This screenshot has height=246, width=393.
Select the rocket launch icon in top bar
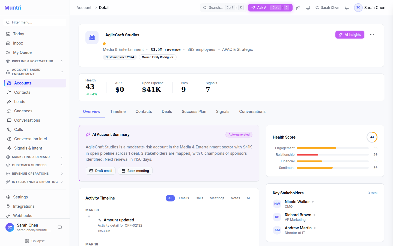[x=298, y=7]
